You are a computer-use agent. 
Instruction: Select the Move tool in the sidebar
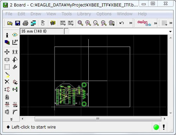tap(7, 52)
